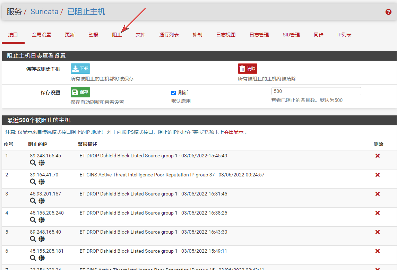Viewport: 397px width, 270px height.
Task: Remove blocked IP 39.164.41.70 with red X
Action: tap(378, 175)
